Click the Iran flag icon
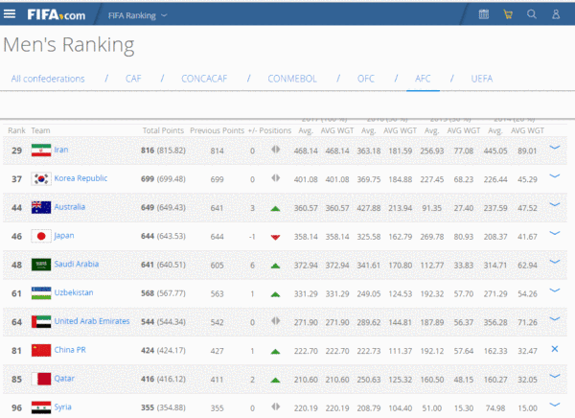575x418 pixels. [40, 150]
